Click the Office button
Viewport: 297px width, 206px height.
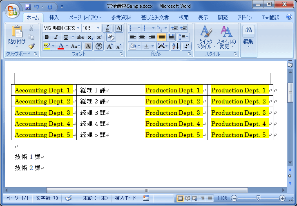(11, 10)
